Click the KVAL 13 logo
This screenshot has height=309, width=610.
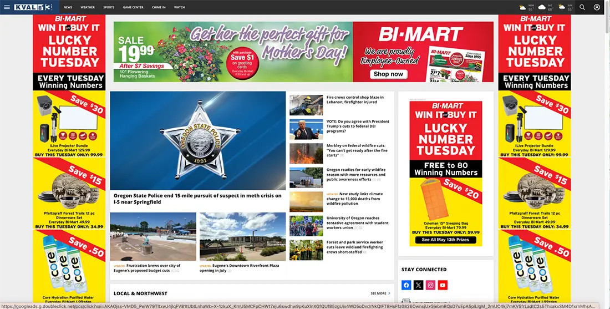tap(33, 7)
